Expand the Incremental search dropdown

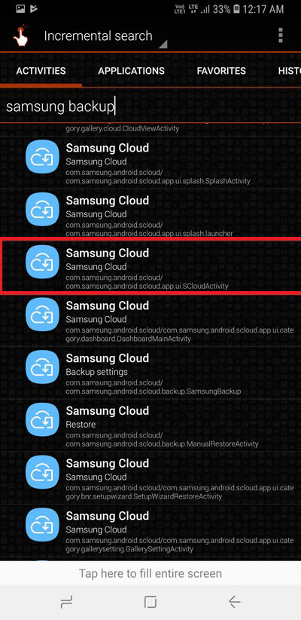click(105, 36)
